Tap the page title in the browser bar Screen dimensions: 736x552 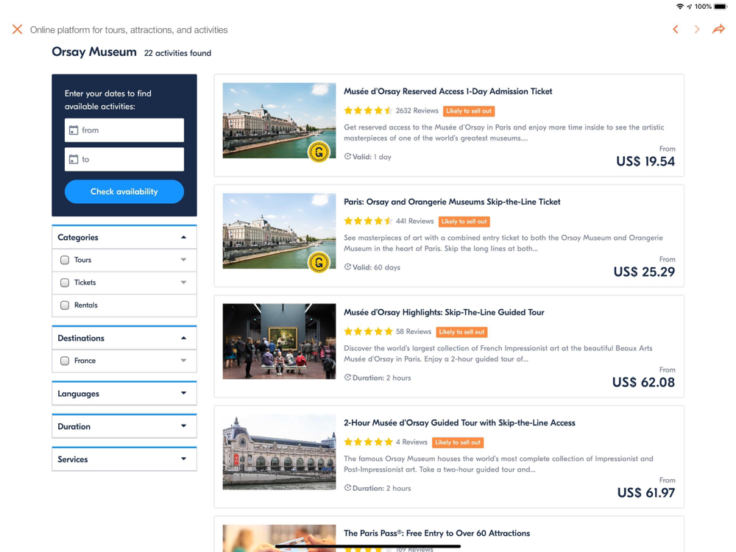129,29
